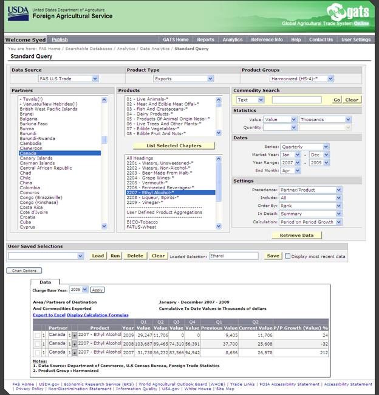Click Apply base year button
This screenshot has width=379, height=395.
(97, 290)
